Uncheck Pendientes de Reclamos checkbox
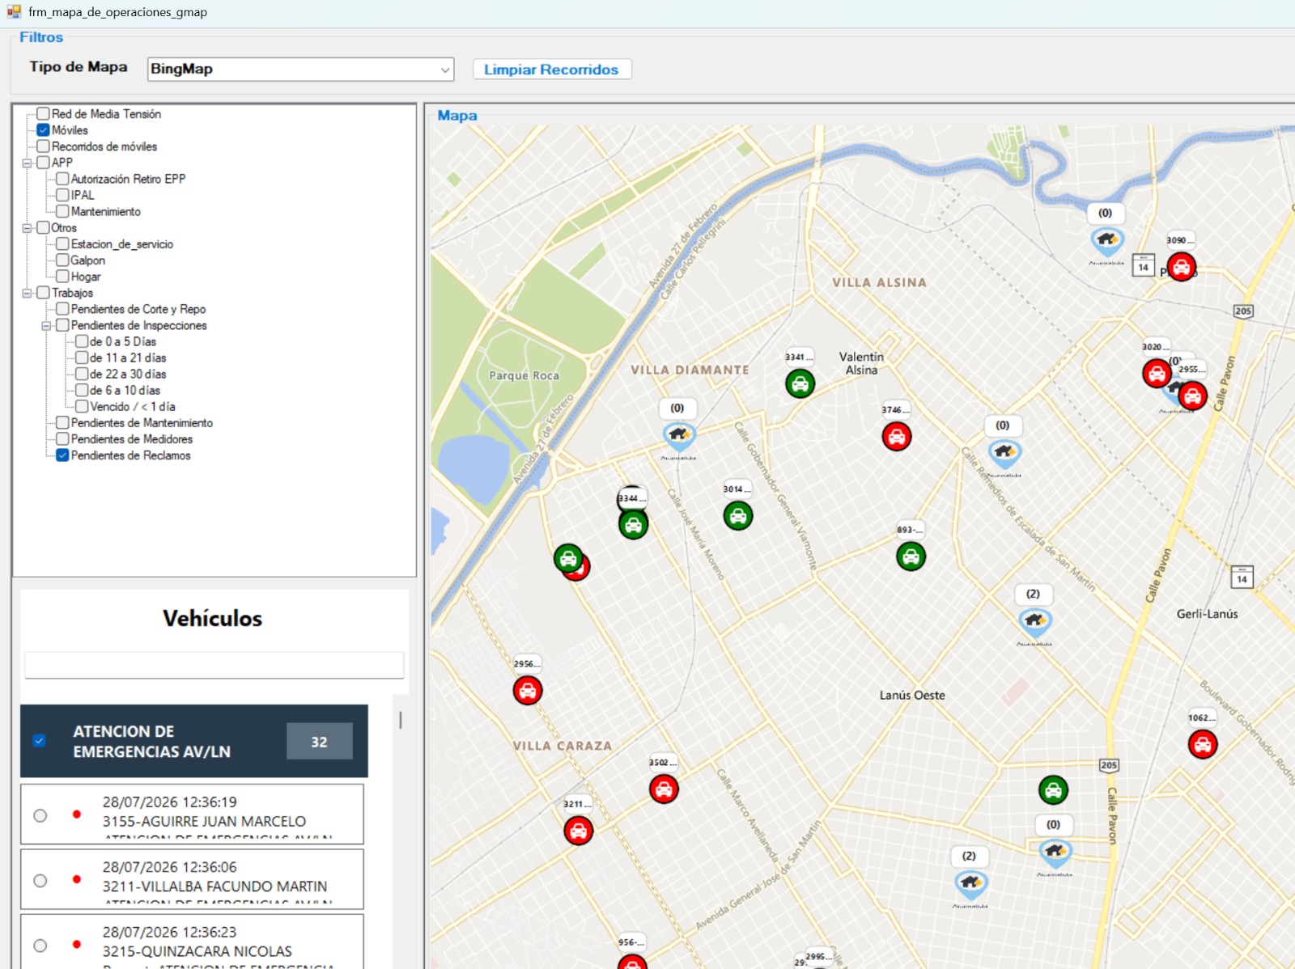The image size is (1295, 969). pyautogui.click(x=62, y=455)
